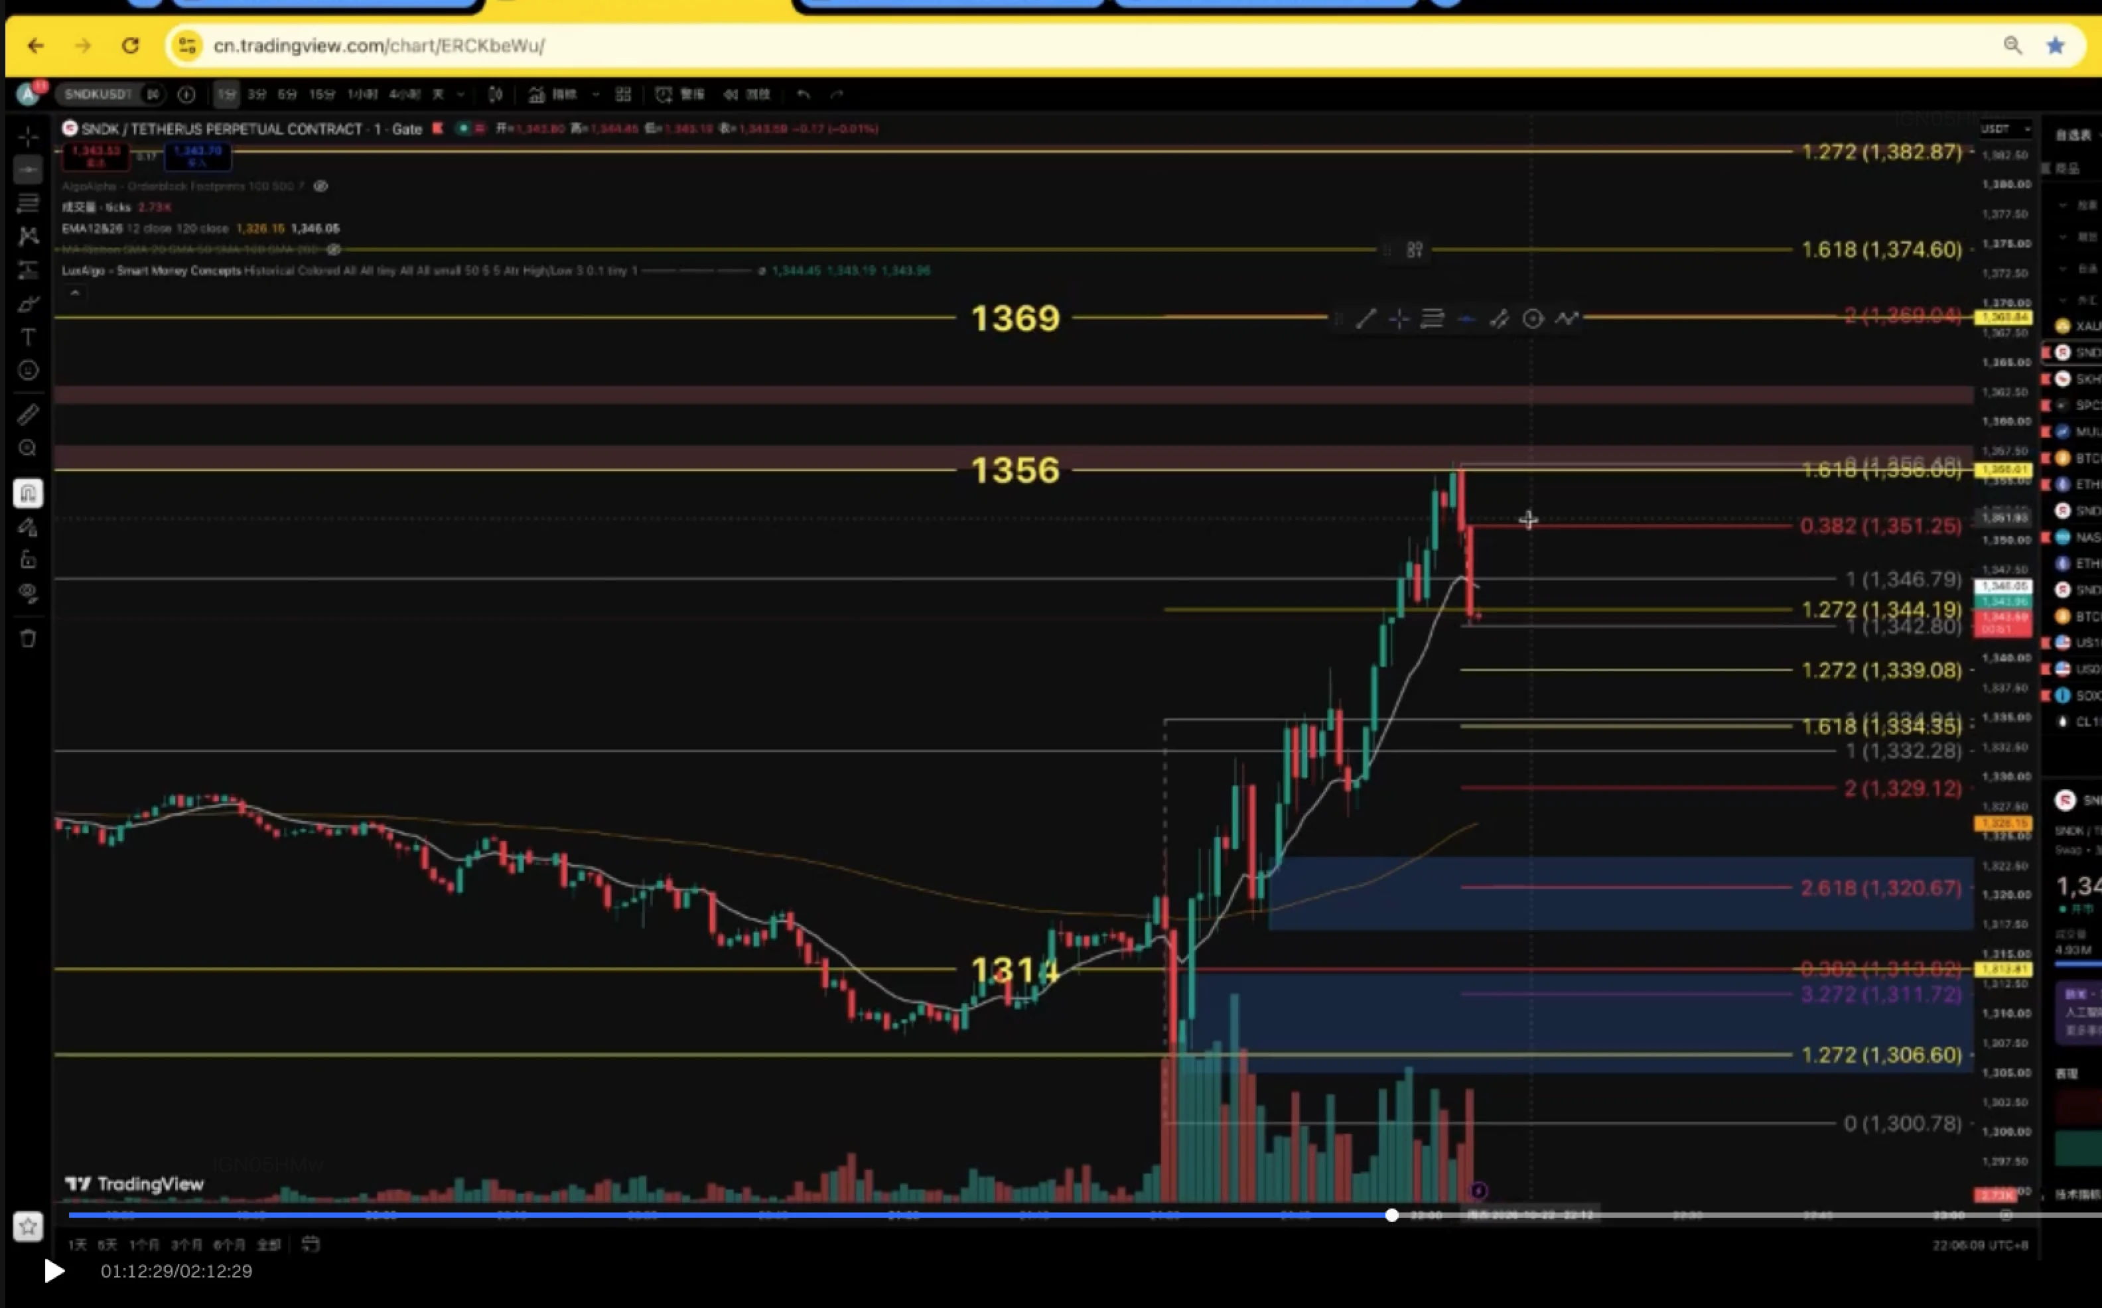Image resolution: width=2102 pixels, height=1308 pixels.
Task: Select the brush tool in left sidebar
Action: tap(28, 304)
